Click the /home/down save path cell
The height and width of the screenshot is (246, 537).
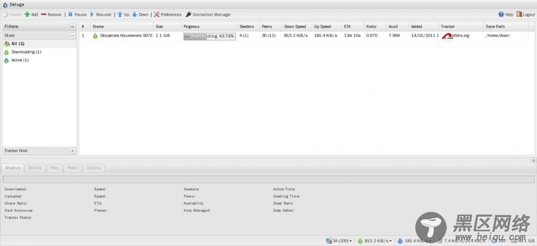[x=497, y=36]
